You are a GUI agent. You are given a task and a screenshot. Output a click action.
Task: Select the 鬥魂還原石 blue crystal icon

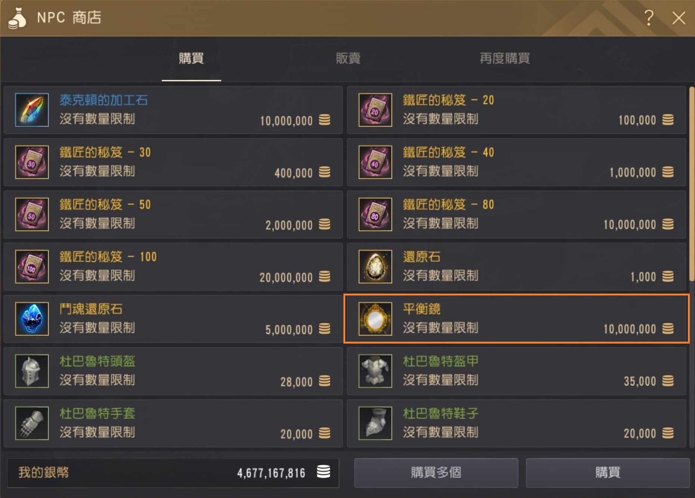[x=32, y=319]
